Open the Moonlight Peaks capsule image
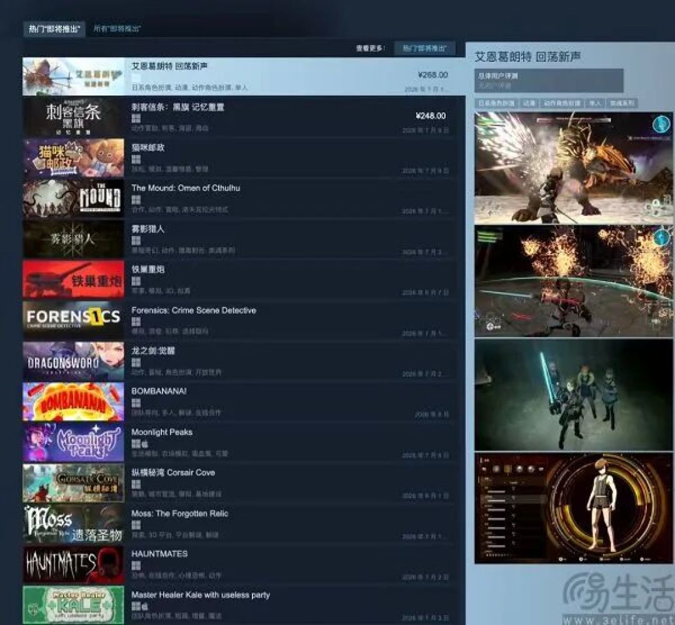Viewport: 675px width, 625px height. tap(73, 442)
